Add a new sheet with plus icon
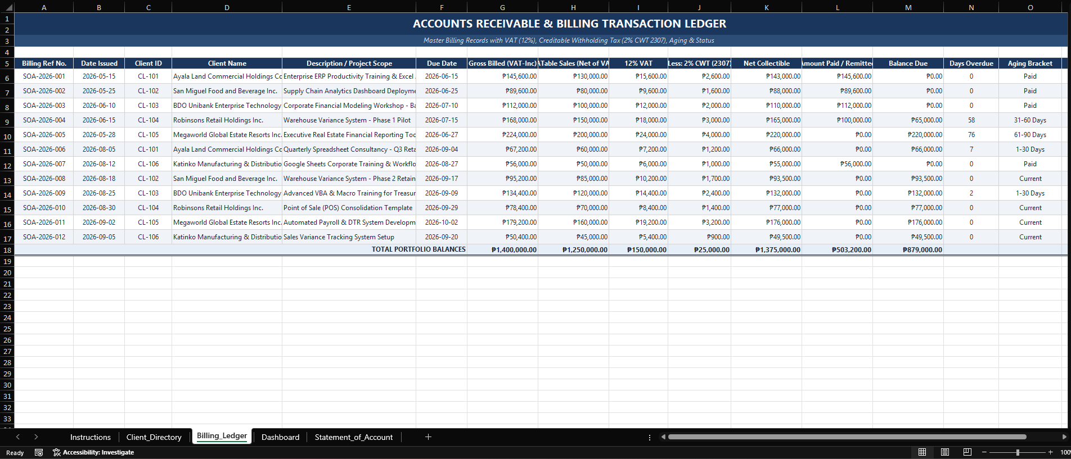Viewport: 1071px width, 459px height. tap(428, 437)
